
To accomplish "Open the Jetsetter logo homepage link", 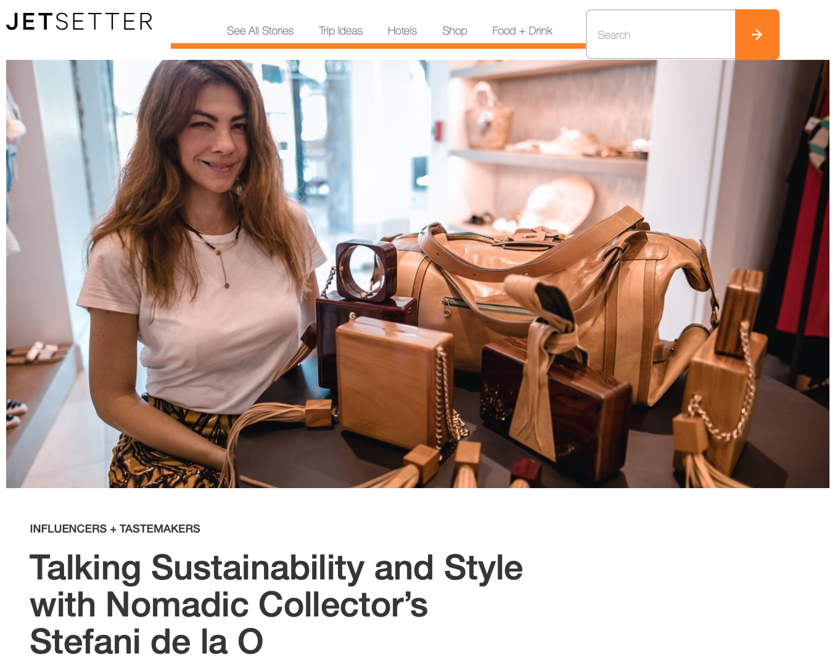I will click(x=80, y=22).
